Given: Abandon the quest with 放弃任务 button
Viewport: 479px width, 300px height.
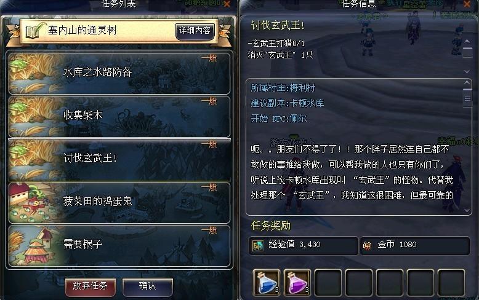Looking at the screenshot, I should 90,286.
